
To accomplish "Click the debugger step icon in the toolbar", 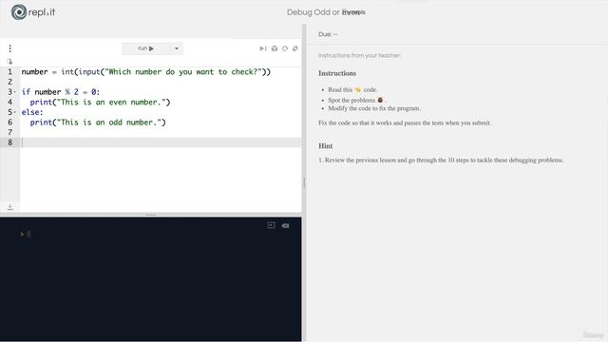I will pos(263,48).
